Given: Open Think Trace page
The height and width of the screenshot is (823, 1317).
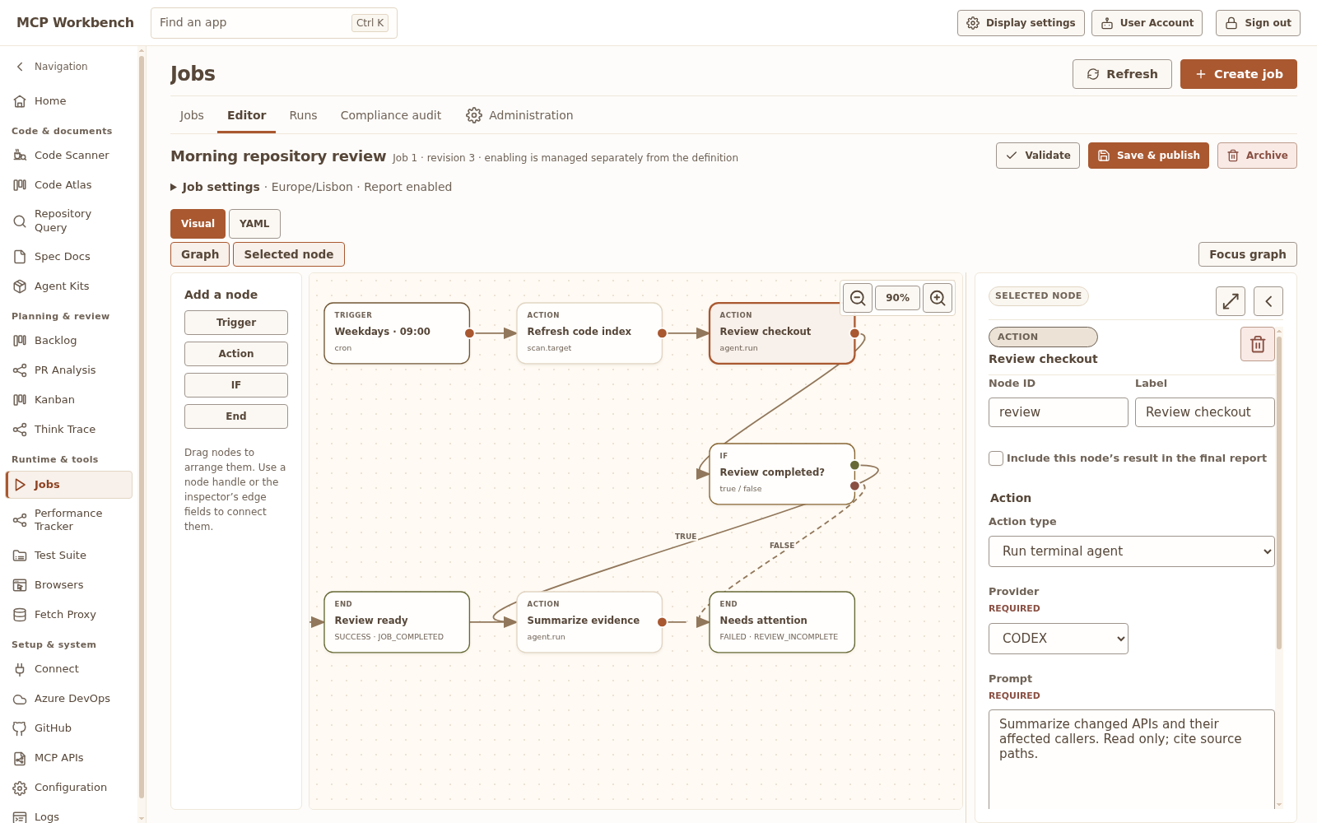Looking at the screenshot, I should [x=69, y=430].
